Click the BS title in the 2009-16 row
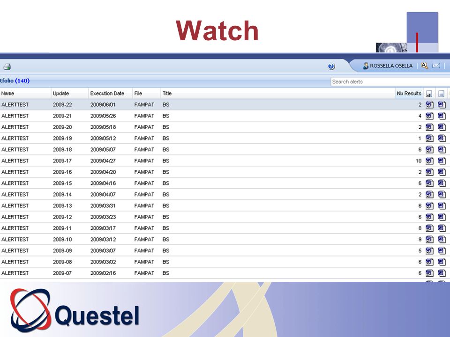The width and height of the screenshot is (450, 337). pos(166,172)
